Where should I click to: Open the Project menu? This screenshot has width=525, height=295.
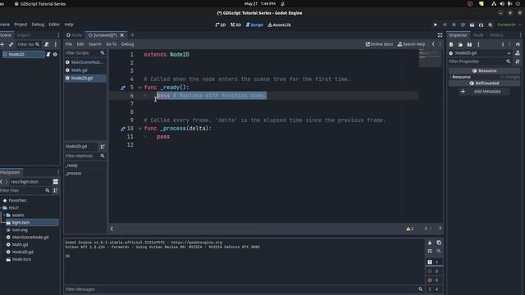point(21,25)
